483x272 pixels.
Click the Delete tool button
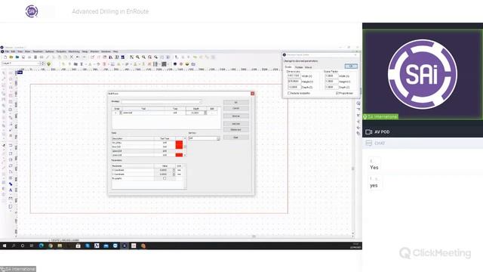pyautogui.click(x=235, y=130)
